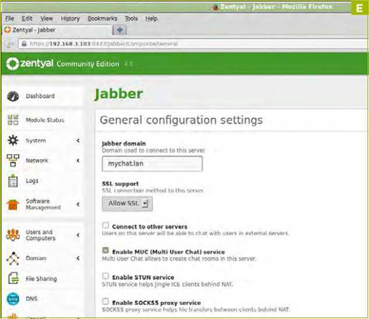Screen dimensions: 369x319
Task: Open Logs link in sidebar
Action: [32, 181]
